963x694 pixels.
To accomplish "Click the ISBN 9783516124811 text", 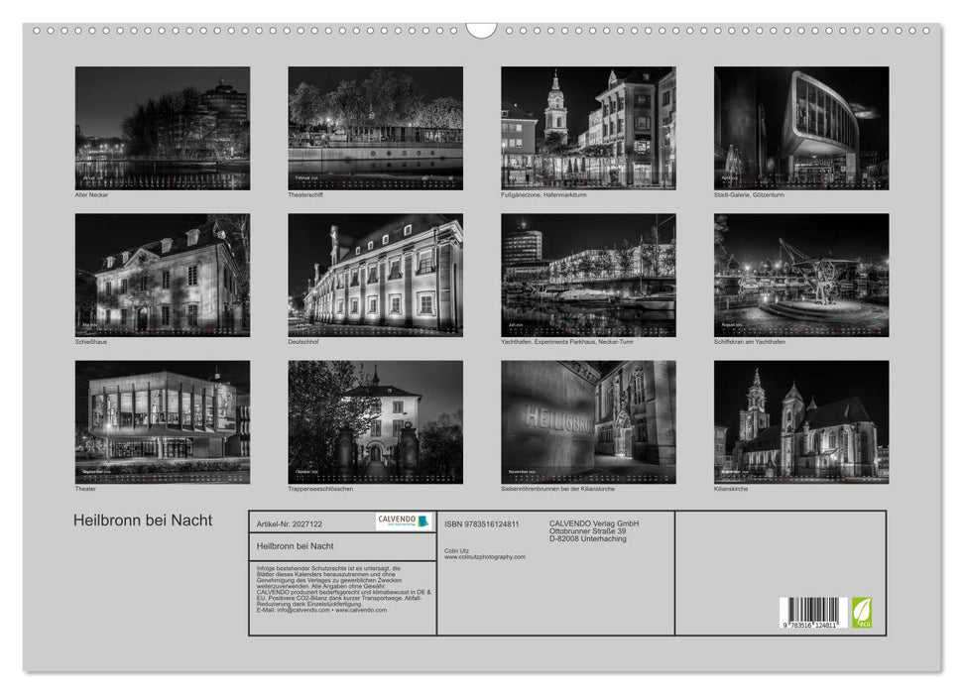I will tap(482, 523).
